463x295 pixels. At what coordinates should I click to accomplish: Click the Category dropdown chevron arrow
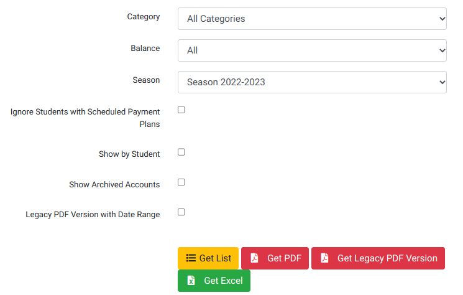point(442,19)
